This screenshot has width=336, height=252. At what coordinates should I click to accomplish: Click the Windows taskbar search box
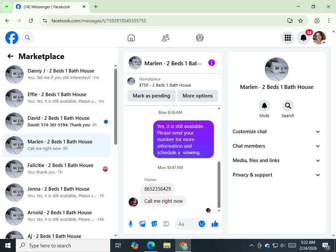coord(63,245)
